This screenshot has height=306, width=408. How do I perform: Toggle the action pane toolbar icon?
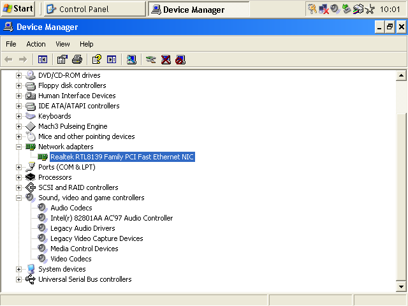112,59
